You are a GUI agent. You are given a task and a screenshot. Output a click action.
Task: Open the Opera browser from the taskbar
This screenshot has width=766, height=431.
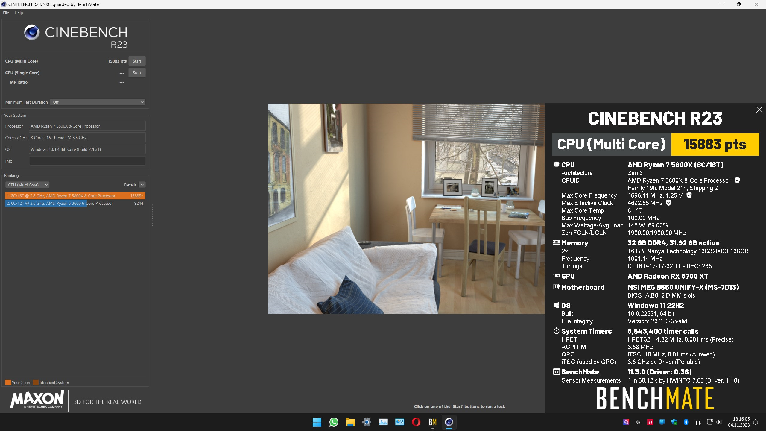416,422
